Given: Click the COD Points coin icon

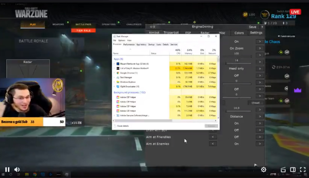Looking at the screenshot, I should click(245, 14).
